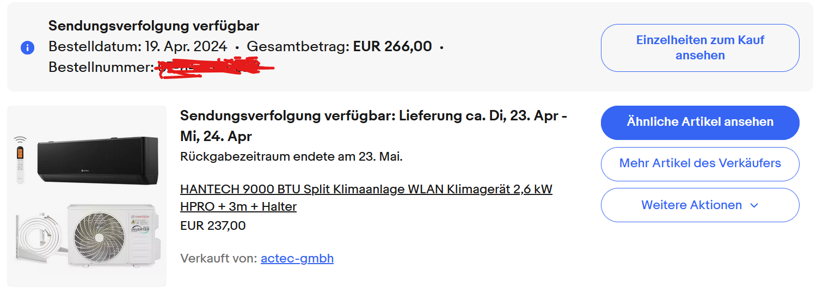Screen dimensions: 823x293
Task: Select Mehr Artikel des Verkäufers
Action: click(x=700, y=163)
